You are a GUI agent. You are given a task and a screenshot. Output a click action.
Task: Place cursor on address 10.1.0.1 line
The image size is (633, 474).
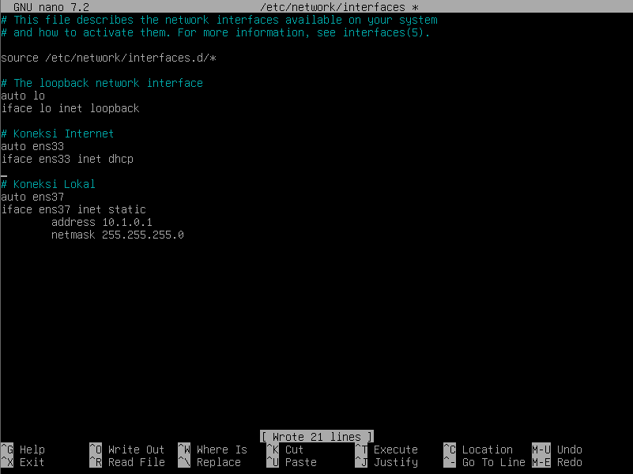point(102,222)
